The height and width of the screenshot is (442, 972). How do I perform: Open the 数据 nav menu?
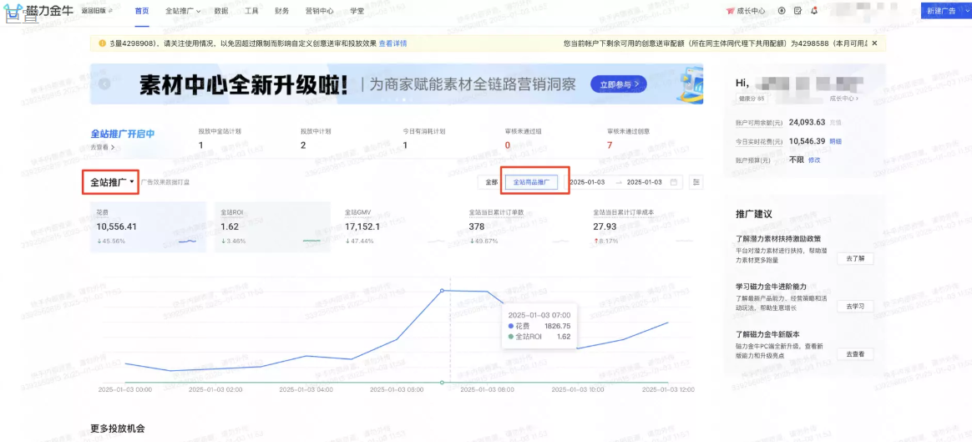coord(221,11)
